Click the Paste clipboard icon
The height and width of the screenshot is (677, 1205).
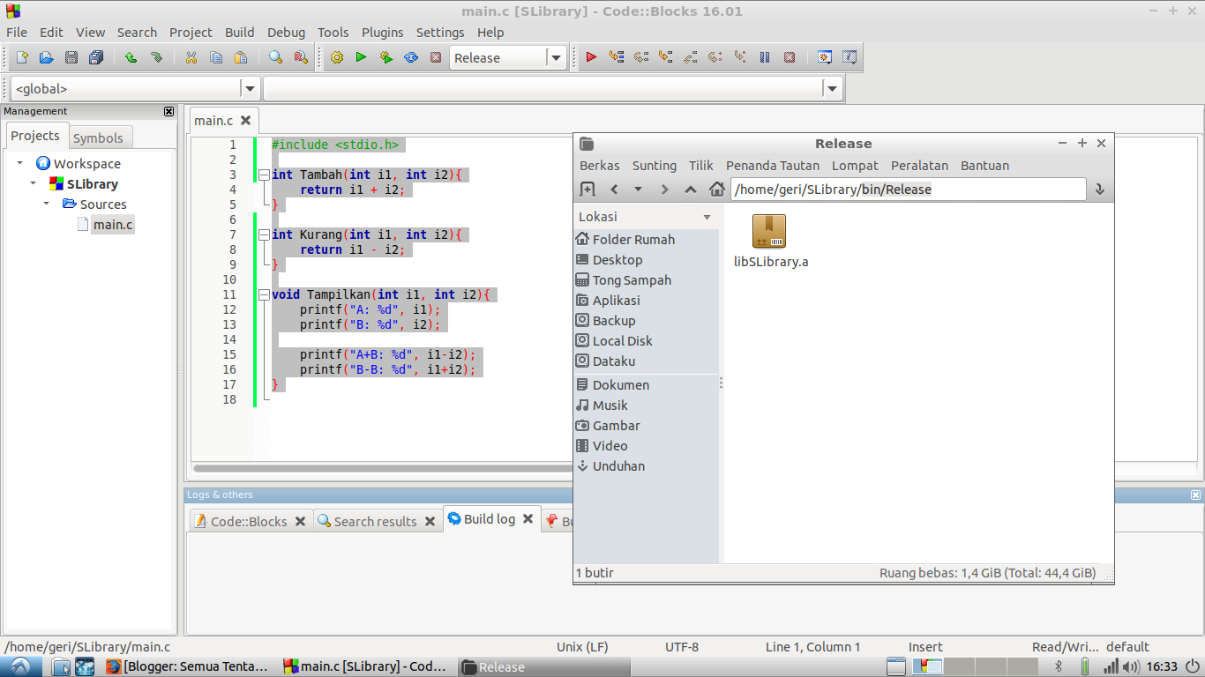(x=241, y=57)
